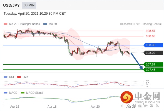Viewport: 164px width, 111px height.
Task: Click the 9MA legend swatch
Action: [19, 77]
